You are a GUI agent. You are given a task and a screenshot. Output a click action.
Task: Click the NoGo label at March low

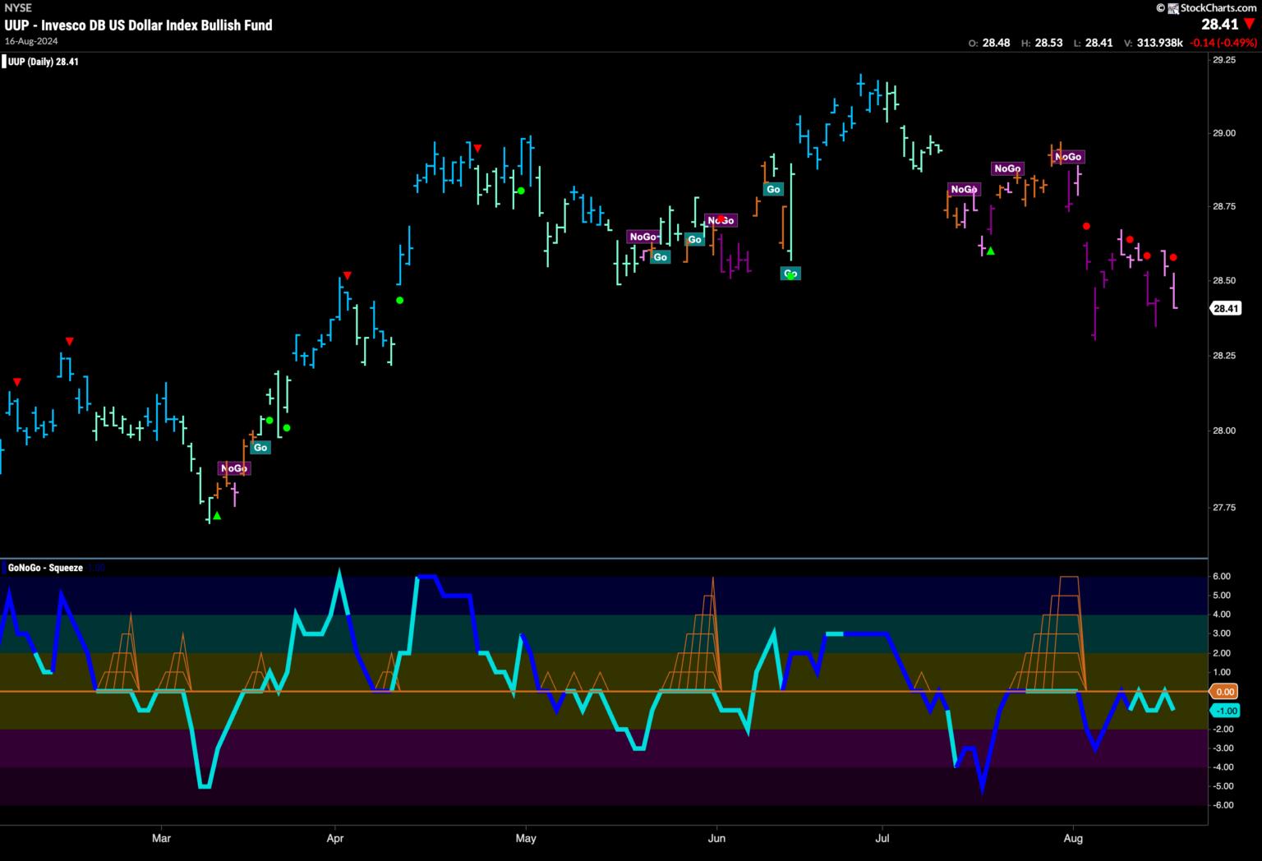(x=233, y=468)
